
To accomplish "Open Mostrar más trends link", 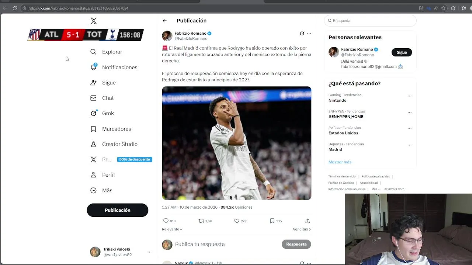I will 340,162.
